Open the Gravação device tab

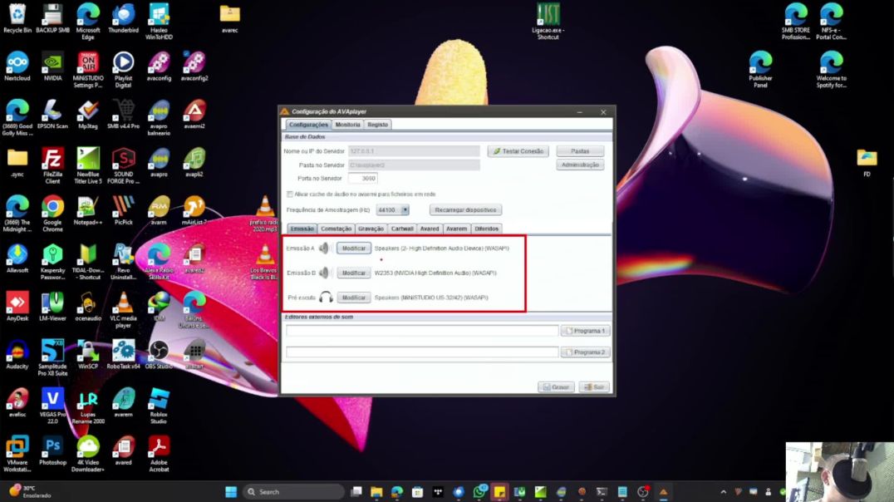tap(371, 229)
